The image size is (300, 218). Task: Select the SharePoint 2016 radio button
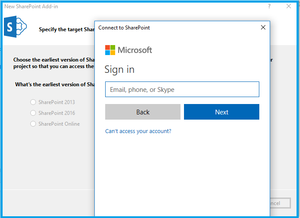33,113
